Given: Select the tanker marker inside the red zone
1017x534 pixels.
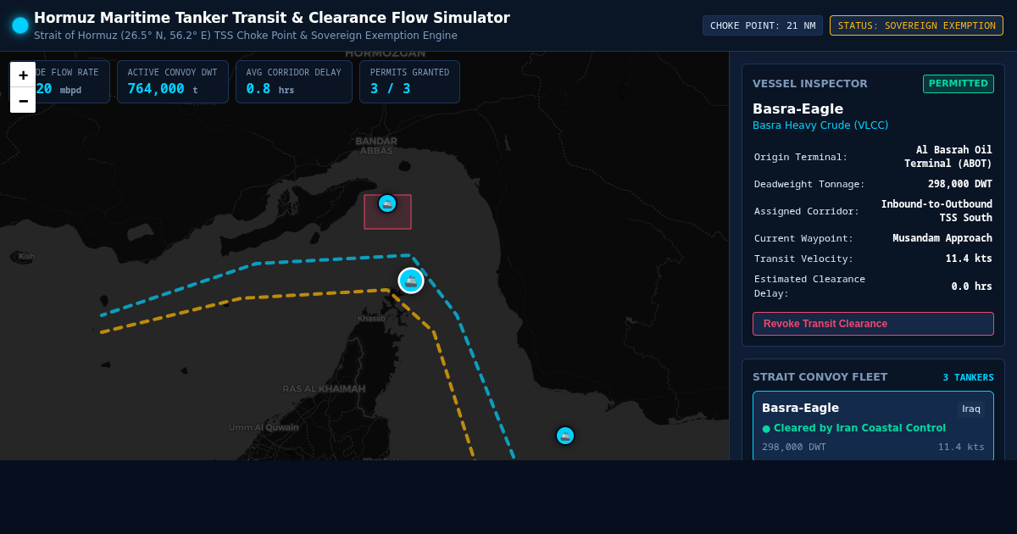Looking at the screenshot, I should tap(387, 203).
